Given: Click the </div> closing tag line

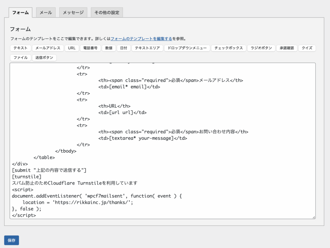Looking at the screenshot, I should click(20, 164).
